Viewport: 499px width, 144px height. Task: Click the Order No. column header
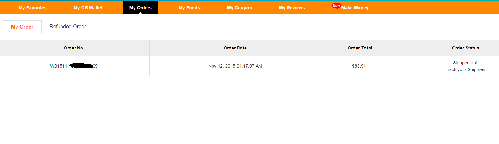point(74,48)
